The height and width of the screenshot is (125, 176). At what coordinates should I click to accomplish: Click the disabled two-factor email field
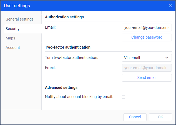(147, 68)
